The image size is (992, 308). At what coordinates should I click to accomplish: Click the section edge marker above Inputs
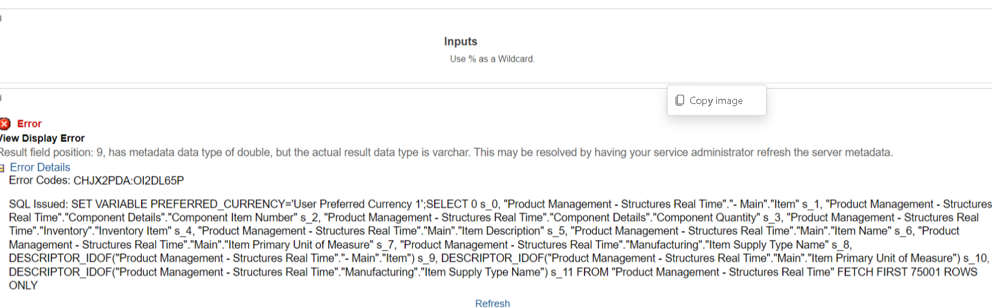pyautogui.click(x=1, y=18)
